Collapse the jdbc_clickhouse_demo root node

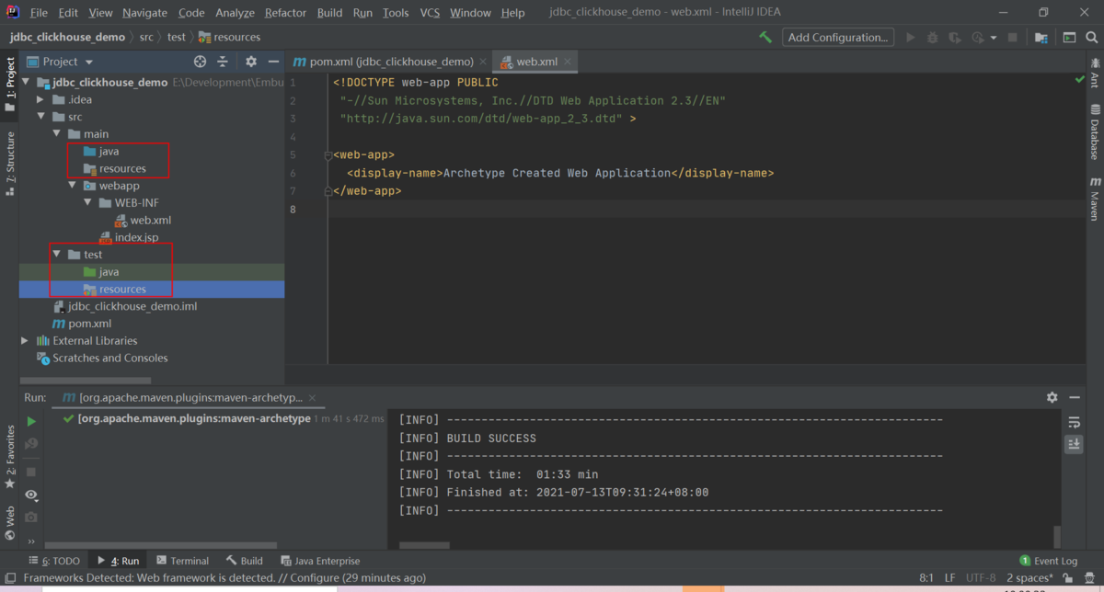click(26, 83)
